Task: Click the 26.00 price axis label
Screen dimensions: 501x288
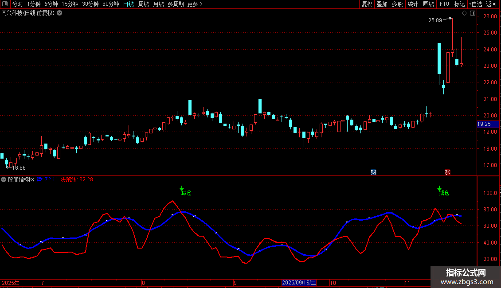Action: [x=490, y=16]
